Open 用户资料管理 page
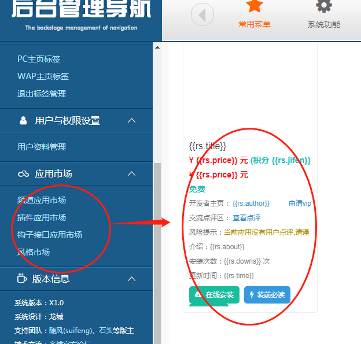The width and height of the screenshot is (361, 344). point(42,147)
